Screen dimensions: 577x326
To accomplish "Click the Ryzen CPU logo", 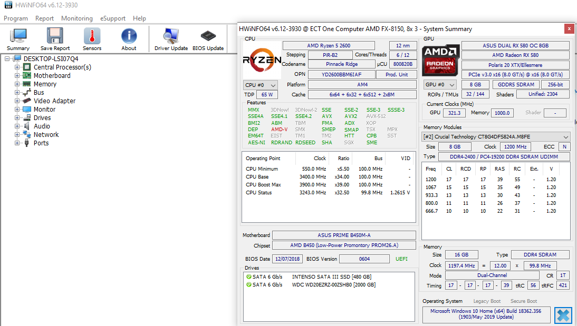I will (x=262, y=60).
